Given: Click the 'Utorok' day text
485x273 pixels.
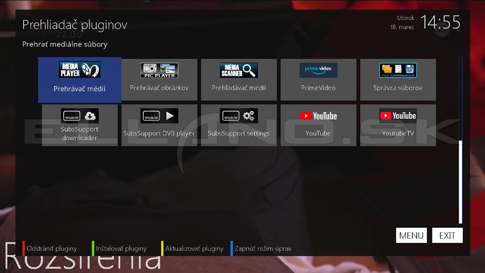Looking at the screenshot, I should point(405,18).
